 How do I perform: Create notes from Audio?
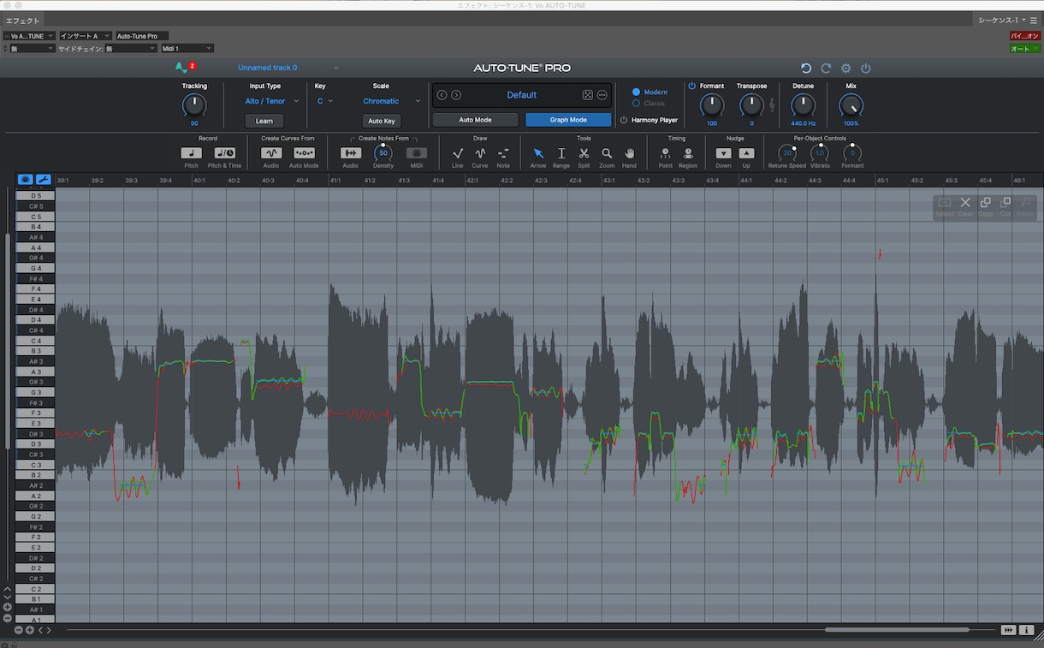(x=351, y=153)
